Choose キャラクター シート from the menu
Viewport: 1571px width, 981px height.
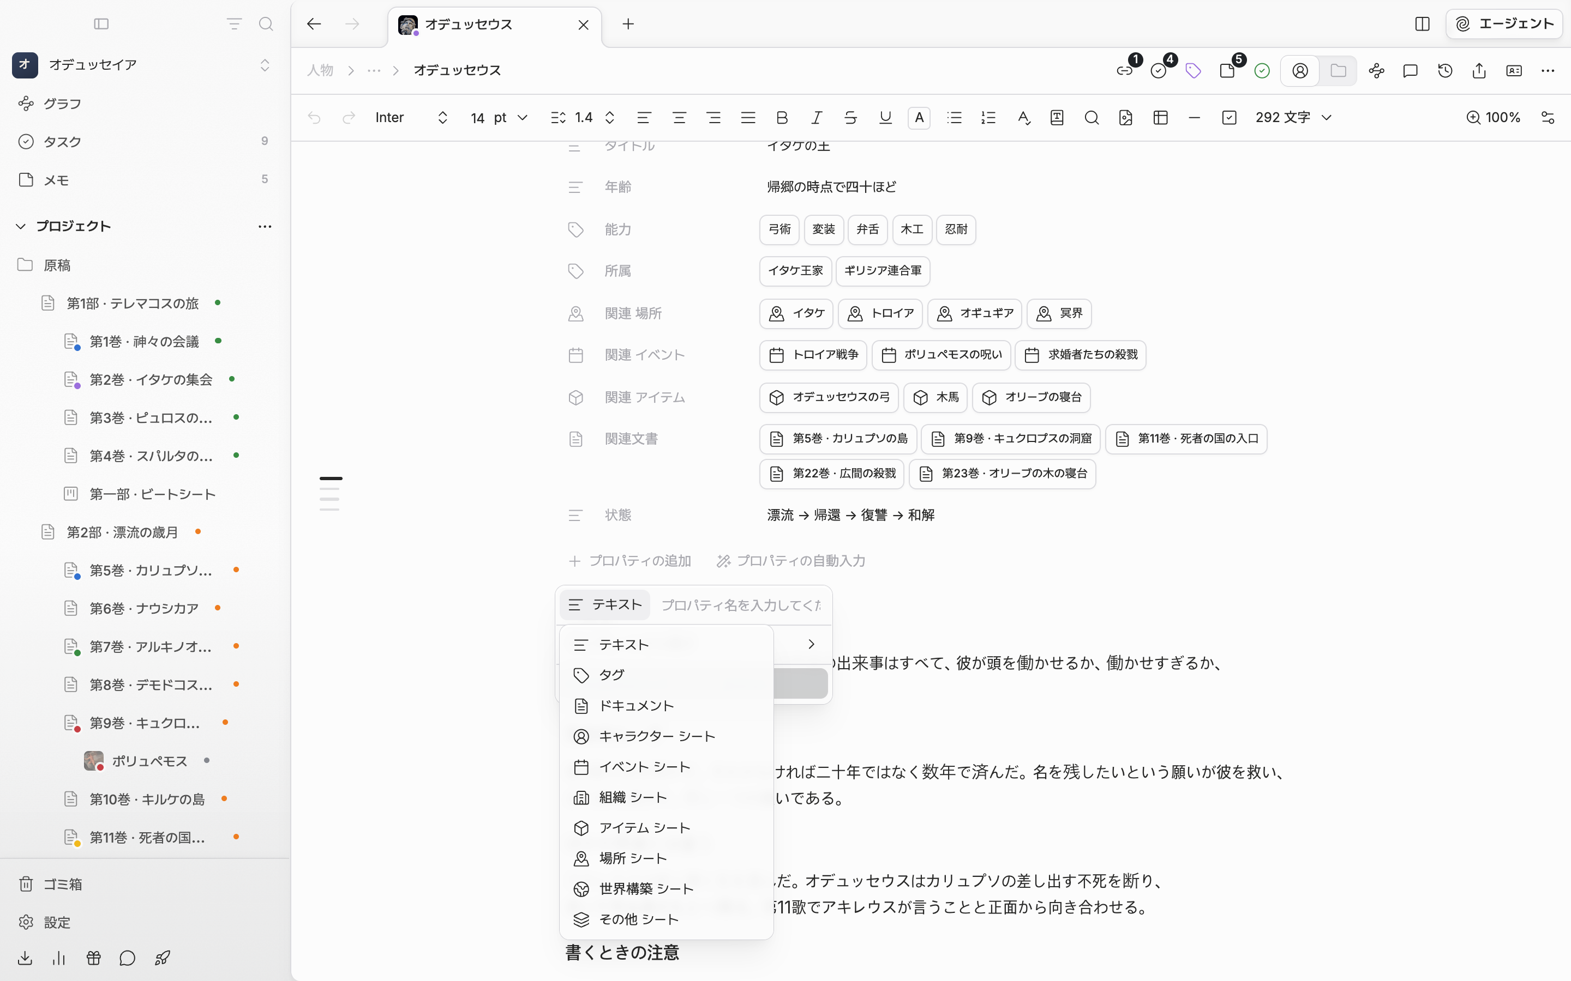point(666,736)
